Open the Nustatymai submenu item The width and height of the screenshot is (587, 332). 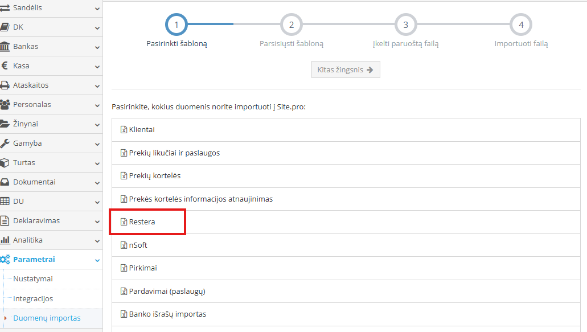33,279
